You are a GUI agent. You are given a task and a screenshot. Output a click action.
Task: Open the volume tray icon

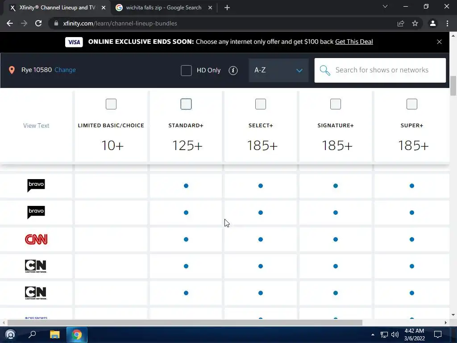pos(395,335)
